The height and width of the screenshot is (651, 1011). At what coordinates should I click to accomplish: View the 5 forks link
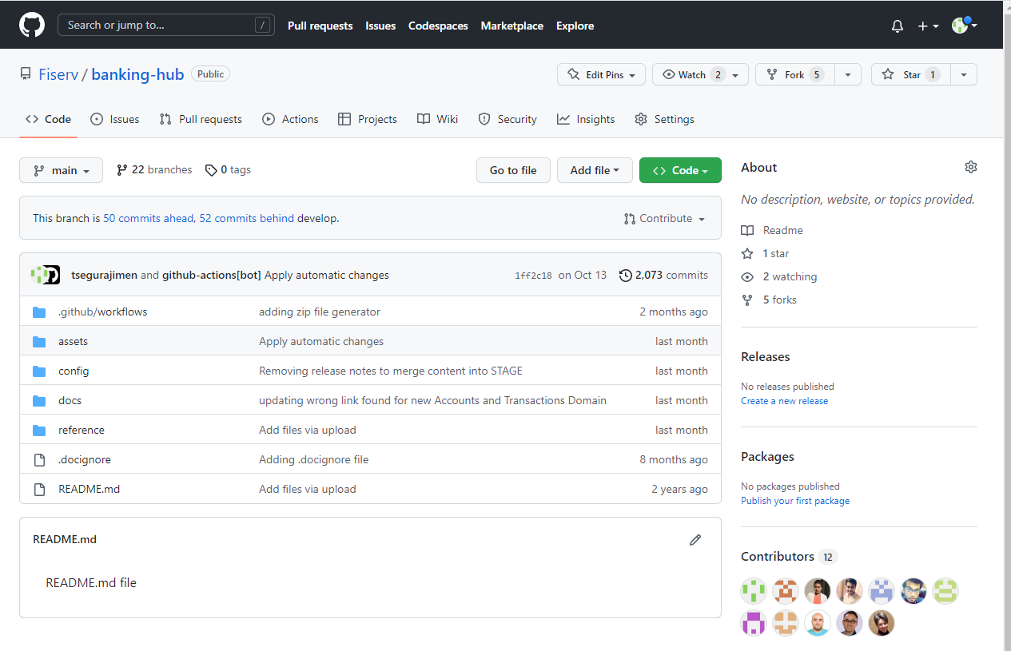(x=769, y=300)
